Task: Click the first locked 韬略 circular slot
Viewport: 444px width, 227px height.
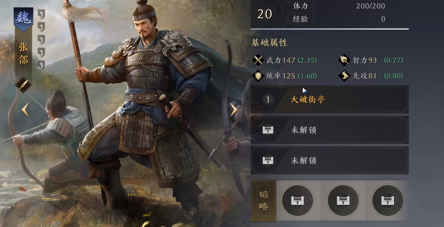Action: (x=297, y=201)
